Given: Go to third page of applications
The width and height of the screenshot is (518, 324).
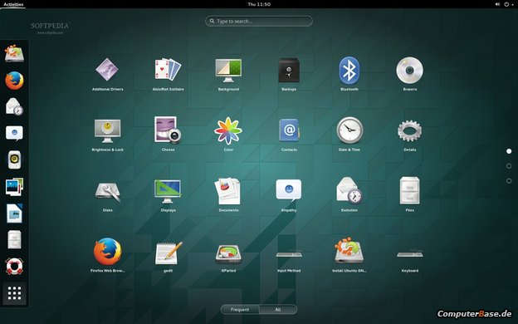Looking at the screenshot, I should click(509, 181).
